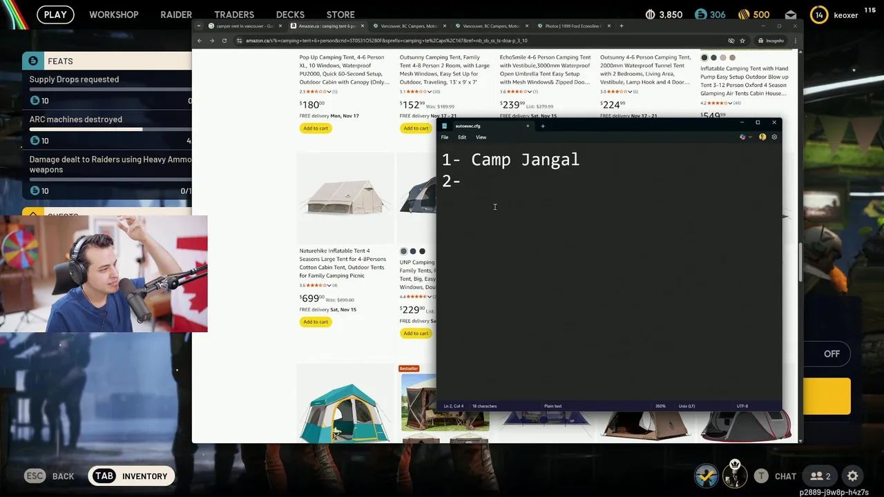This screenshot has width=884, height=497.
Task: Add $180 Pop Up tent to cart
Action: [x=316, y=128]
